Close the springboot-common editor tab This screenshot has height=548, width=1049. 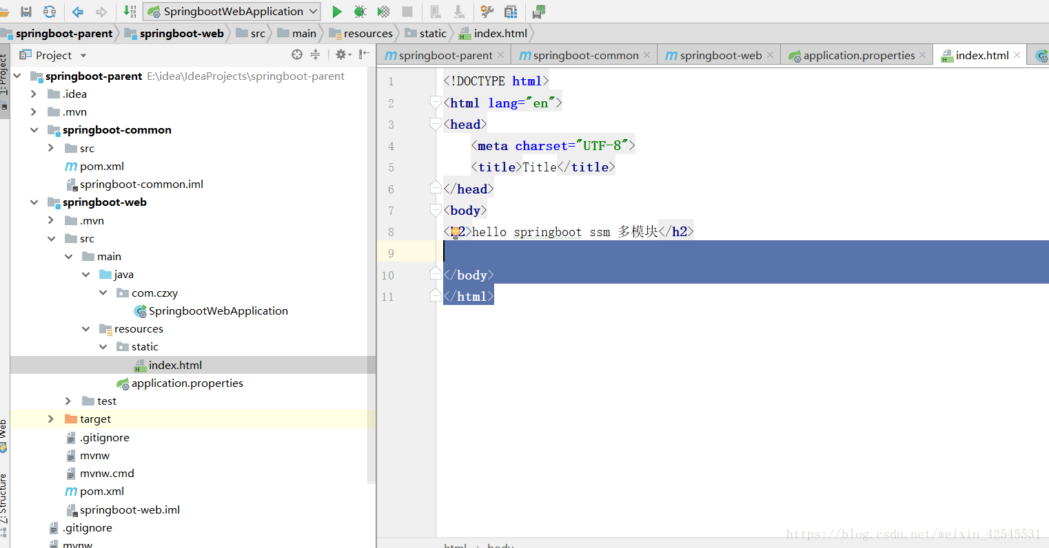click(646, 55)
